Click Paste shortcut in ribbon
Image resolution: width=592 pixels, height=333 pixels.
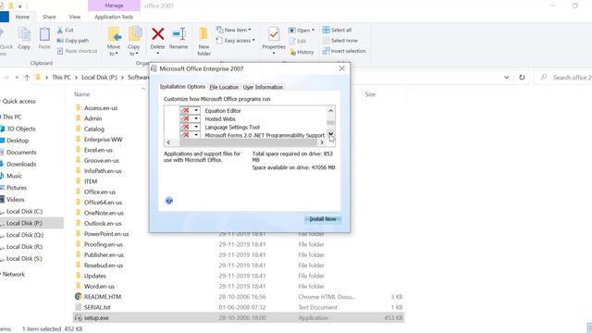[77, 51]
